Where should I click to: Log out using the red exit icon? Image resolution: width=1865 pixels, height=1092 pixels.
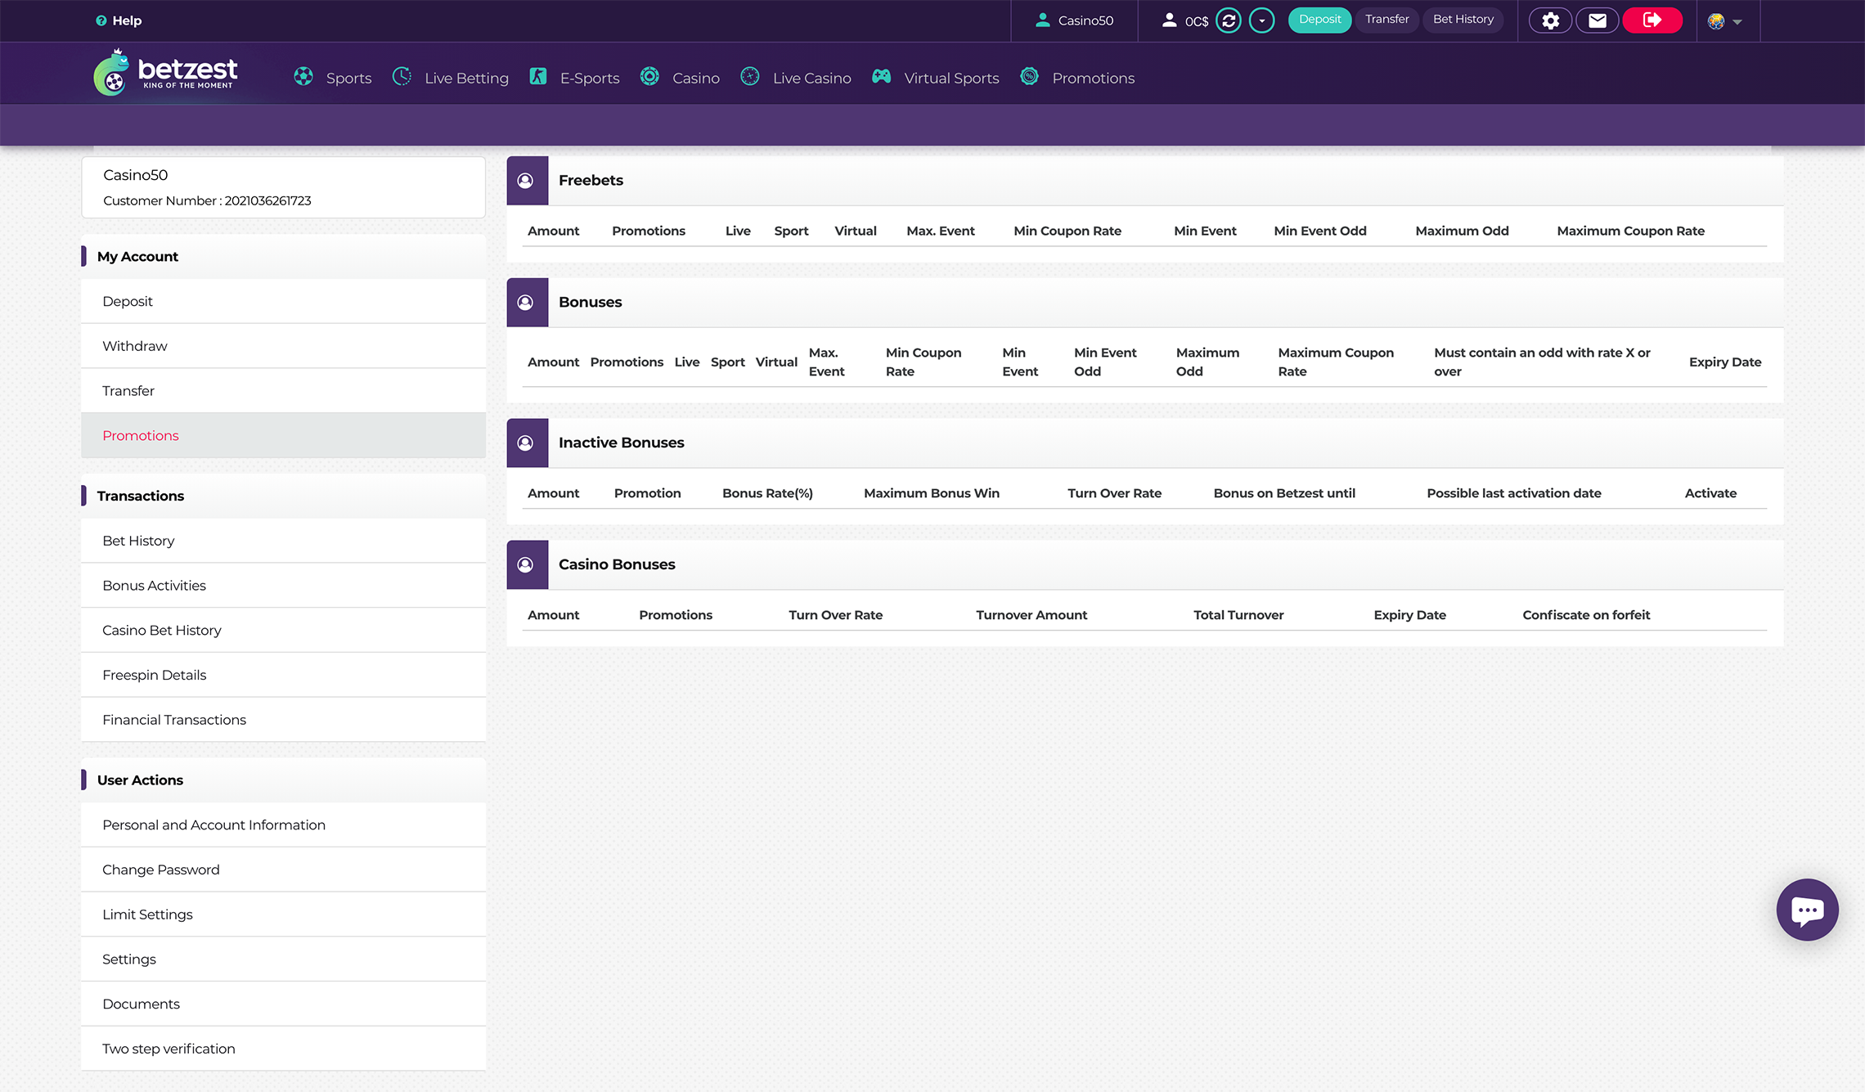tap(1652, 20)
